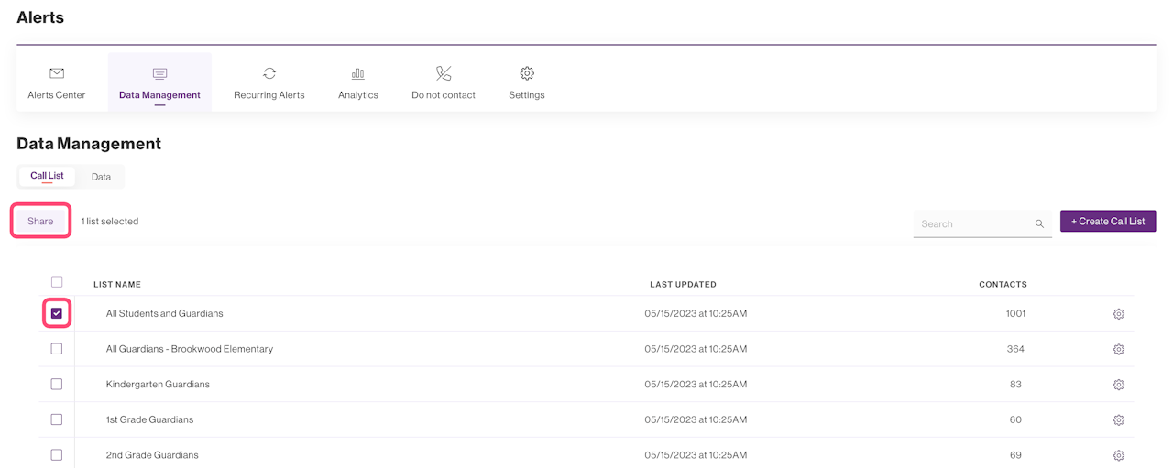Open the Alerts Center envelope icon
The image size is (1173, 468).
57,73
